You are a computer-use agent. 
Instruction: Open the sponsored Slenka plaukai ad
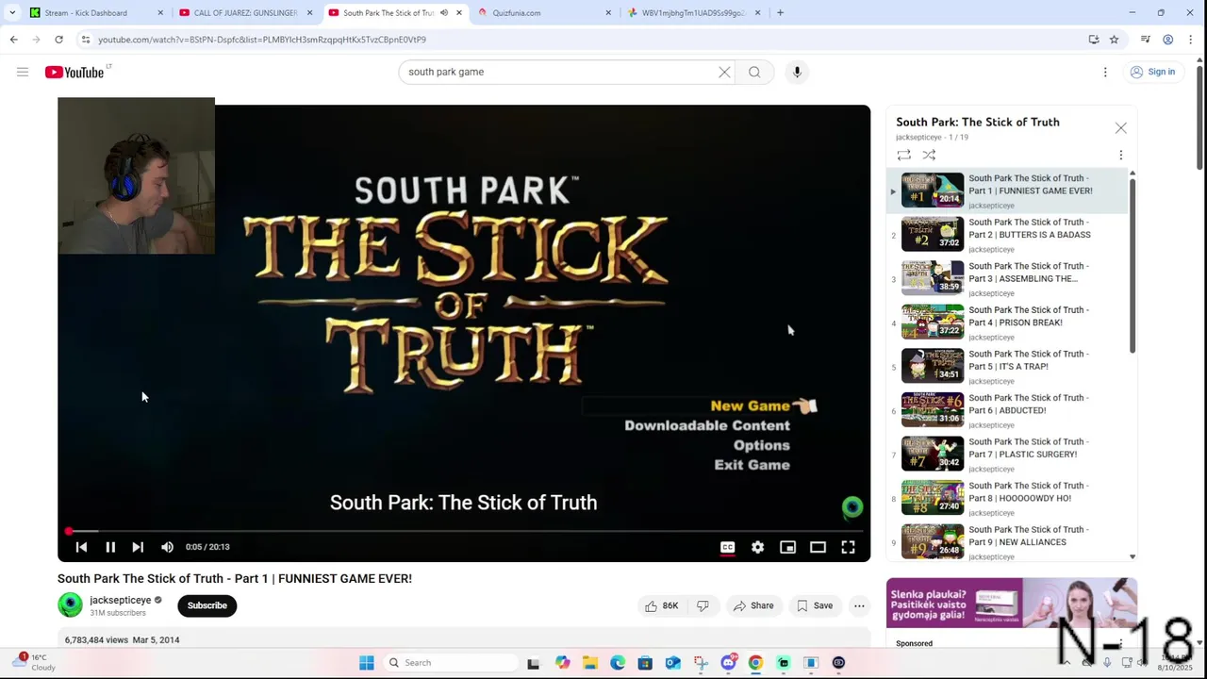(1011, 603)
